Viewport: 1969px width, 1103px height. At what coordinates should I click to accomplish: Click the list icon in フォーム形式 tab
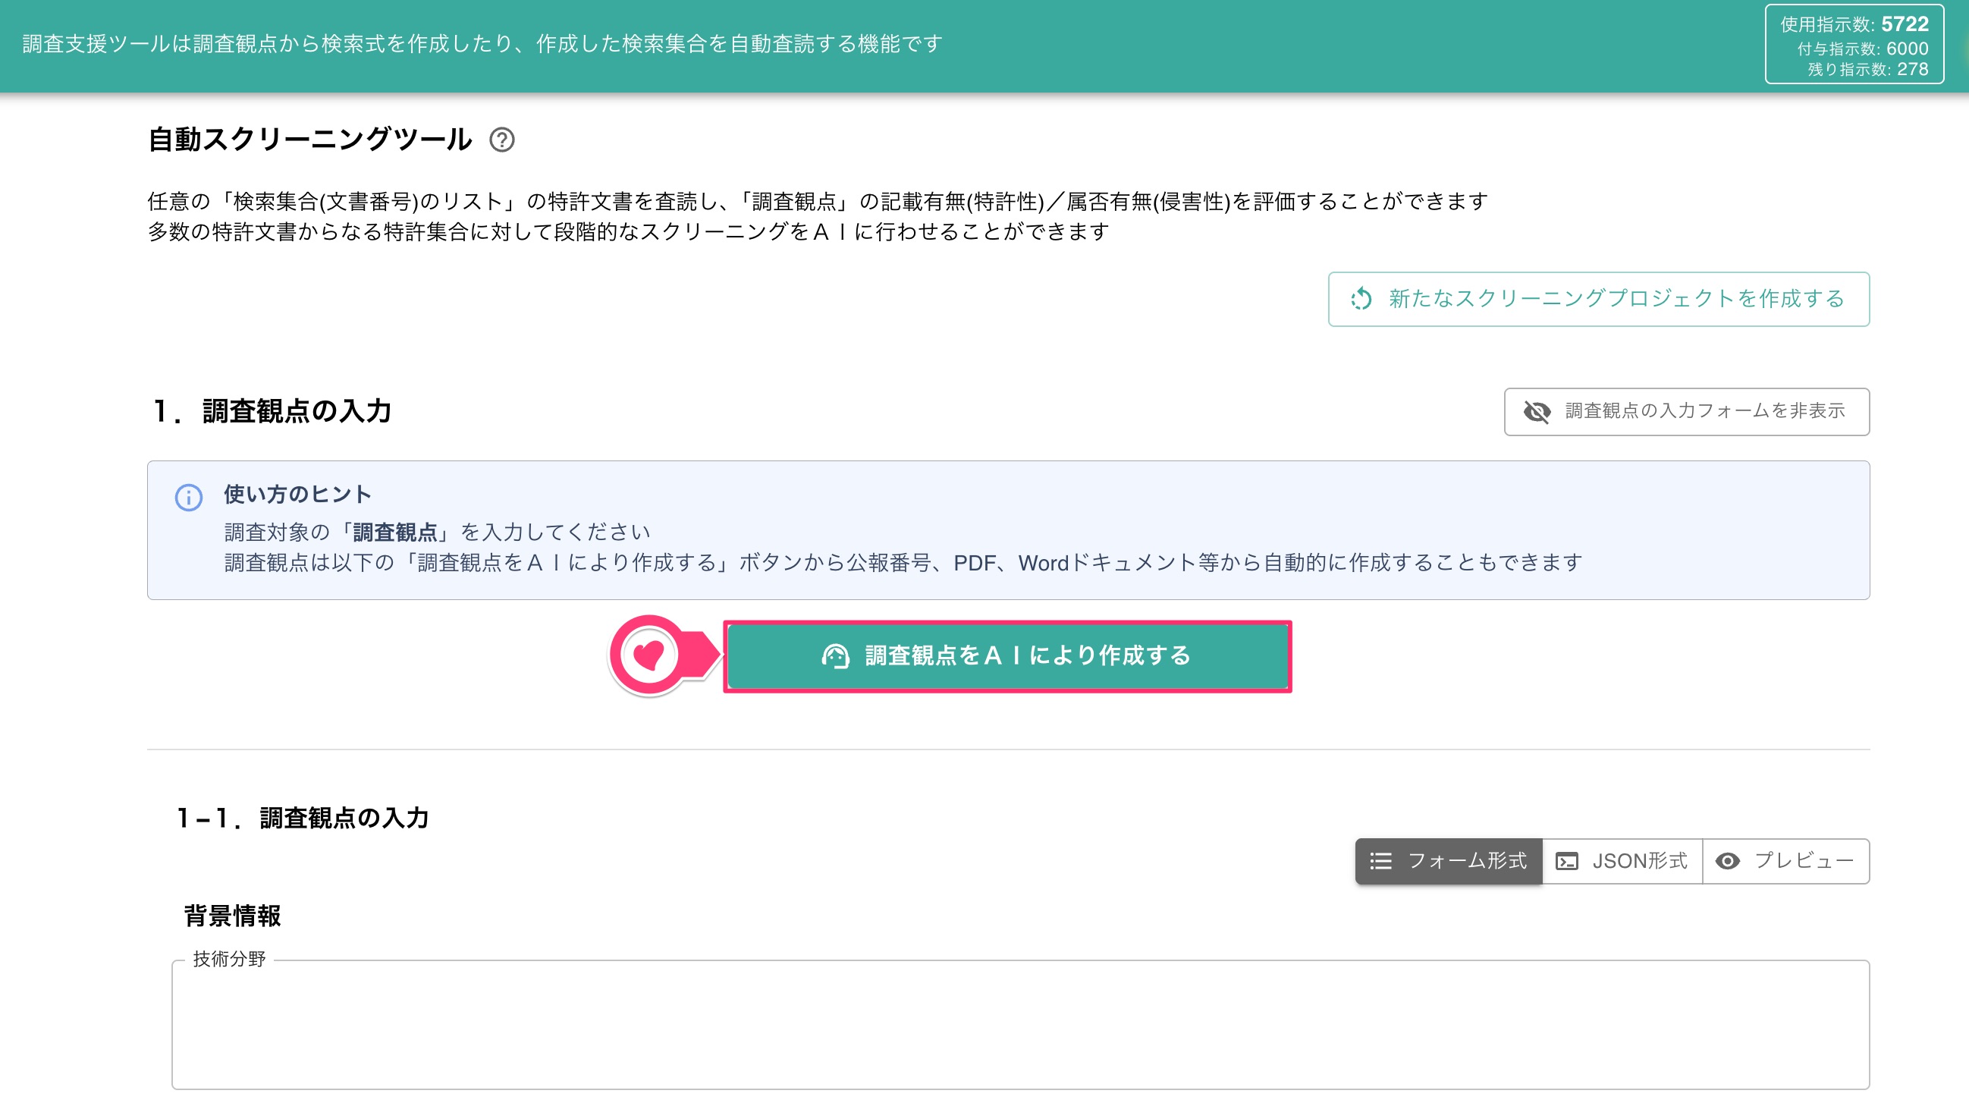[1380, 862]
